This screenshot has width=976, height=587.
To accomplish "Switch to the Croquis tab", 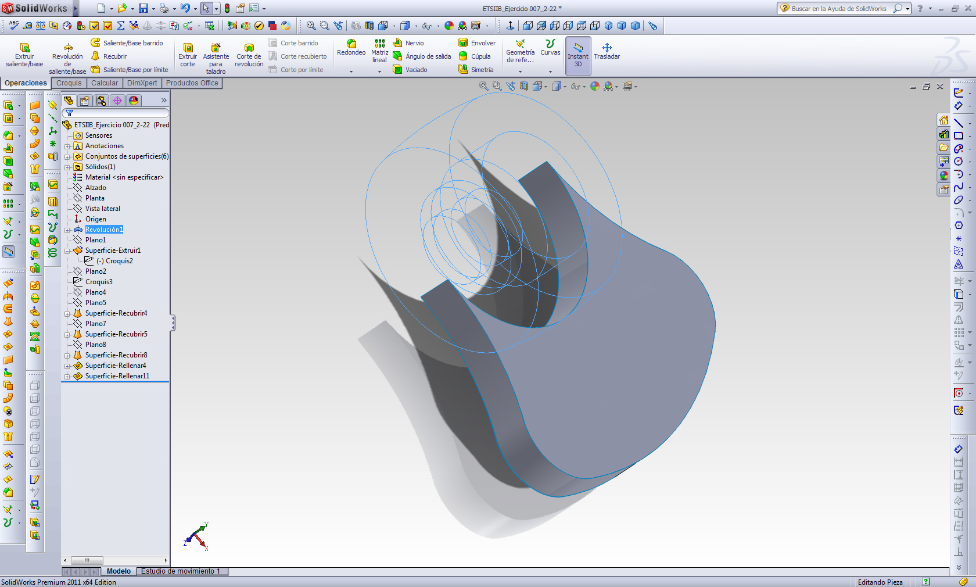I will [69, 83].
